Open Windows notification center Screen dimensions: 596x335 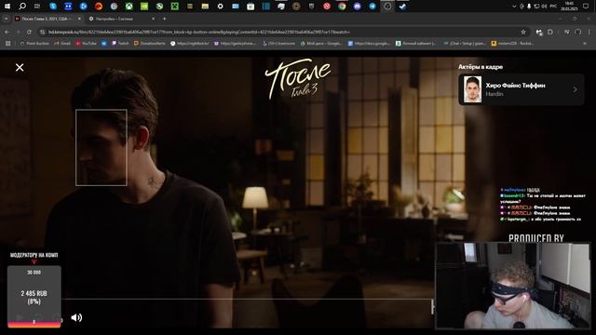586,7
